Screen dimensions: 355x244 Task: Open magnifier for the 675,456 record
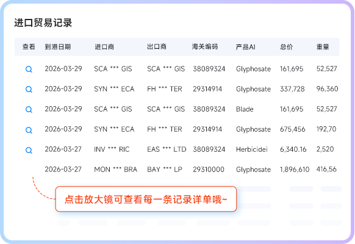29,130
